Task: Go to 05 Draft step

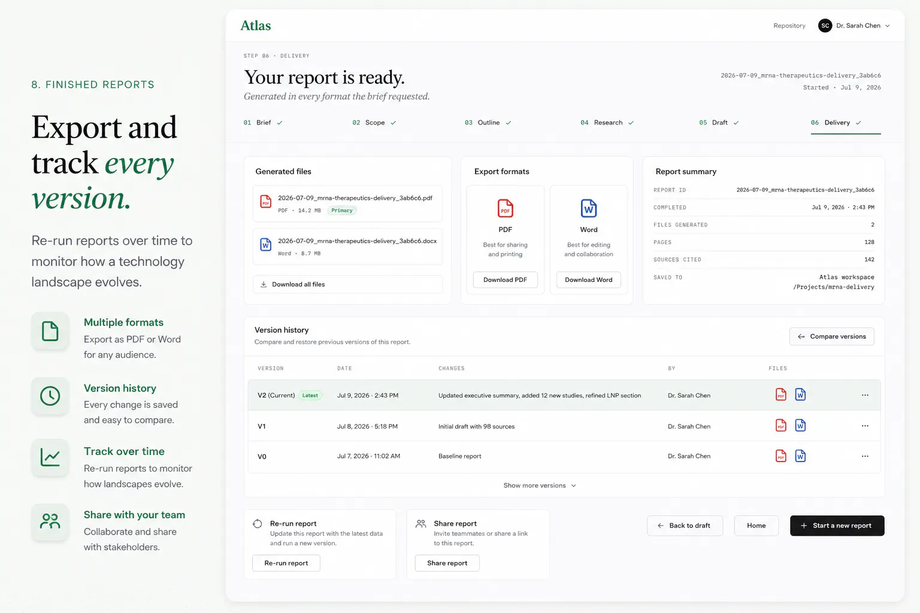Action: click(719, 123)
